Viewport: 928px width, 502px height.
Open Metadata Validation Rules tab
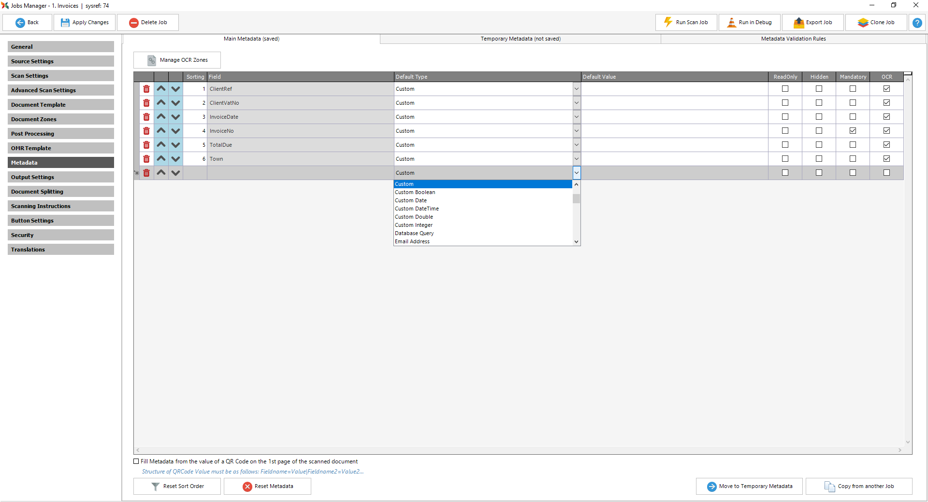click(x=793, y=39)
